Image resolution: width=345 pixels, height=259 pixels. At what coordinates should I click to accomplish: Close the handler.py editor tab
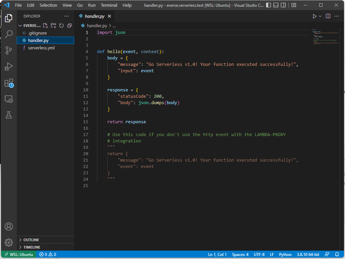(109, 16)
